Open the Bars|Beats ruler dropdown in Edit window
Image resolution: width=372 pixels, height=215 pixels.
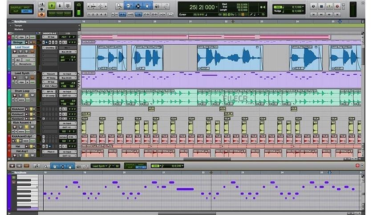13,22
